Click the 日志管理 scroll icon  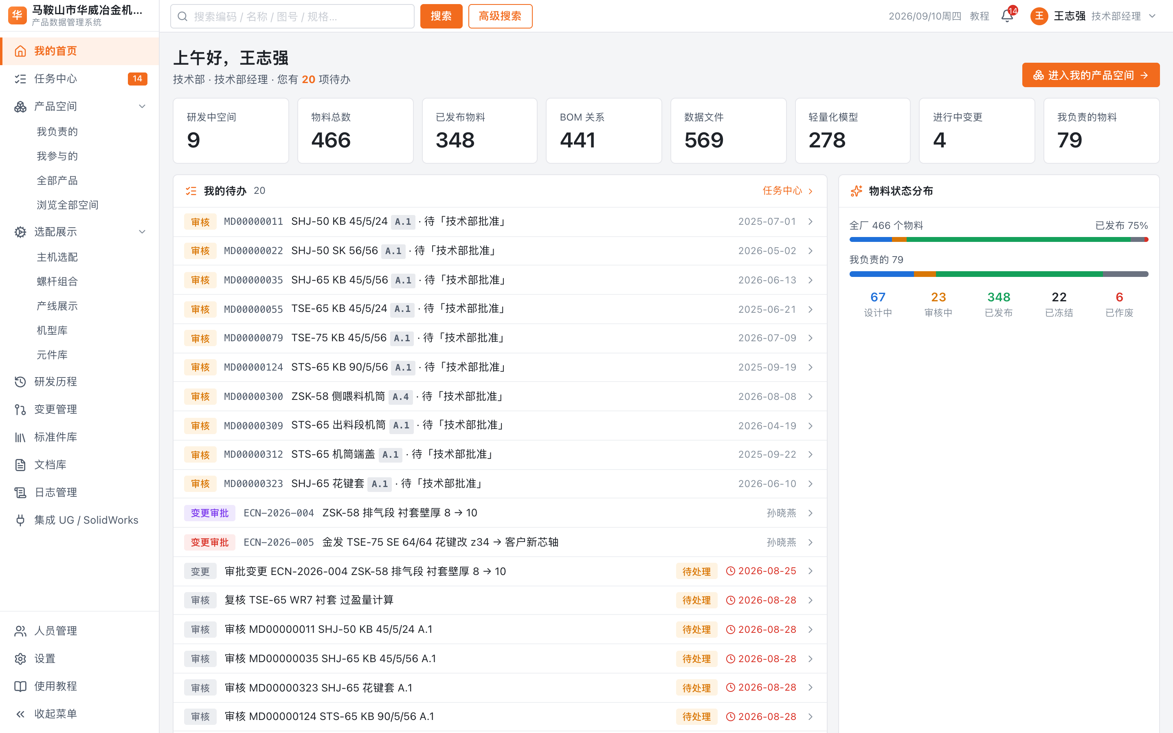20,492
